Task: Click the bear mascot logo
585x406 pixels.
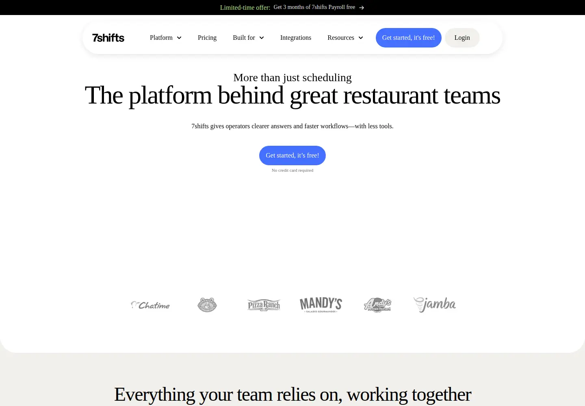Action: [x=207, y=304]
